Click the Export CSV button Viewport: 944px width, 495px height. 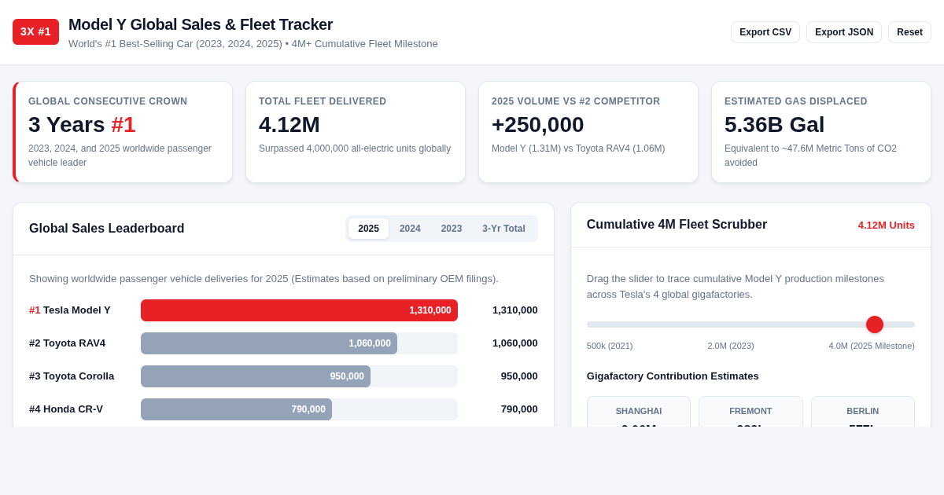[765, 32]
